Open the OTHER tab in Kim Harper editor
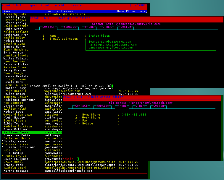Image resolution: width=224 pixels, height=180 pixels. (x=140, y=106)
